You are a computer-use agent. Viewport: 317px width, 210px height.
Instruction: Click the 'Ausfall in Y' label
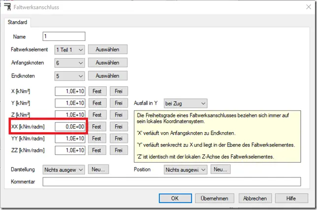[x=146, y=103]
